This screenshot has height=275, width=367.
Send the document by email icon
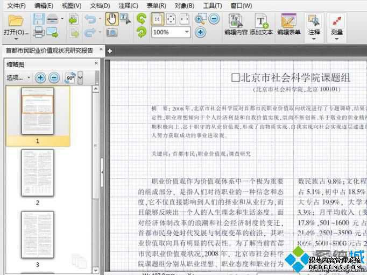(x=52, y=32)
